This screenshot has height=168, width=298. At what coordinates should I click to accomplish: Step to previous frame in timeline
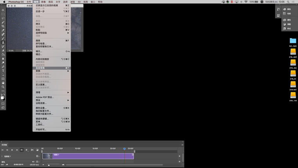7,150
